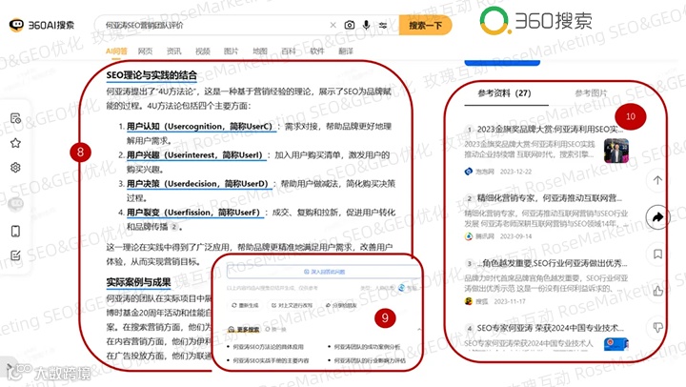The width and height of the screenshot is (686, 387).
Task: Click the share arrow icon
Action: (x=657, y=217)
